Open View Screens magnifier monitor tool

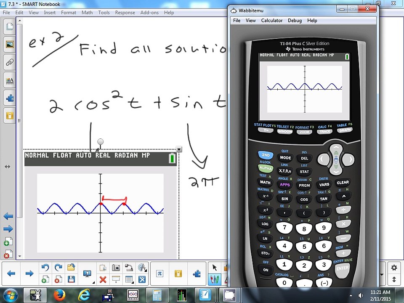(x=88, y=274)
